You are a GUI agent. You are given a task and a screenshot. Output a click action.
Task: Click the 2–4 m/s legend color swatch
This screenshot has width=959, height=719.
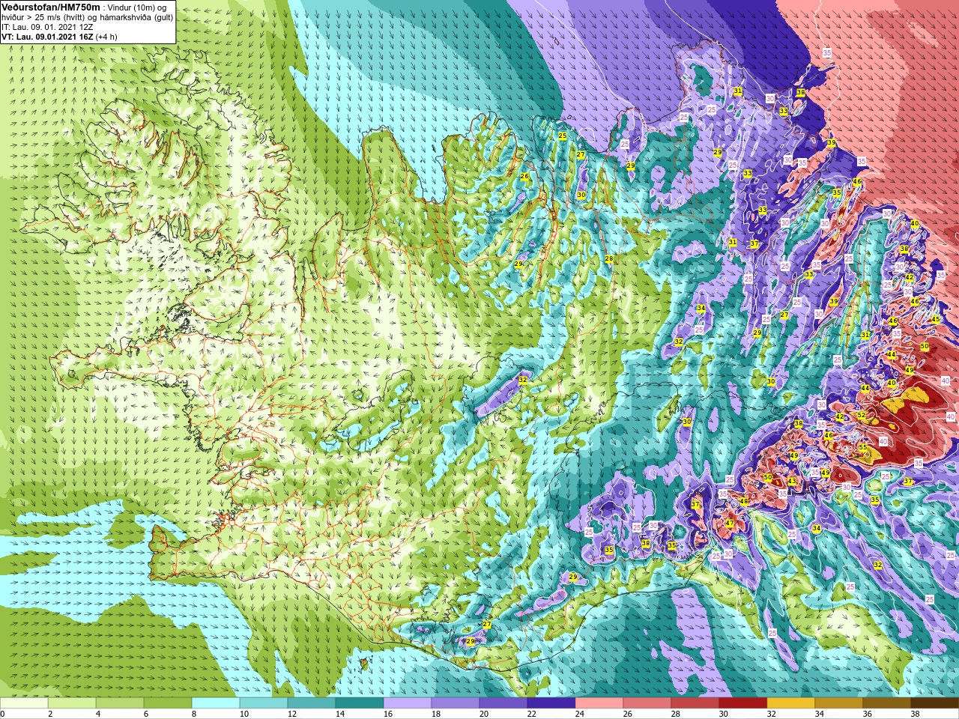[x=72, y=703]
